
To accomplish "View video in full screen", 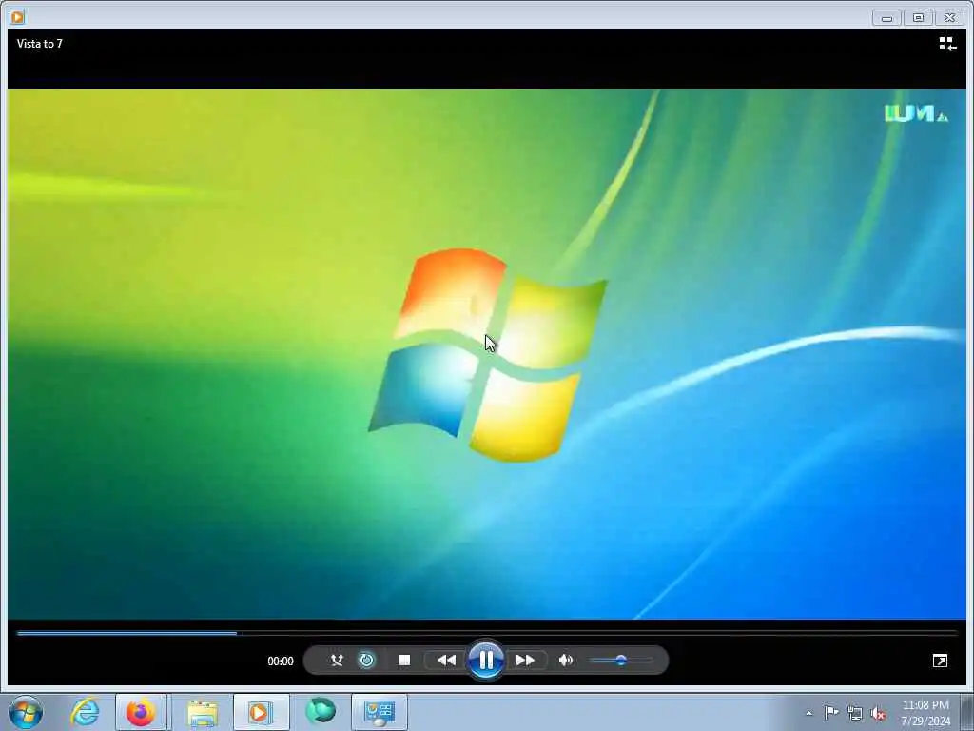I will click(940, 661).
